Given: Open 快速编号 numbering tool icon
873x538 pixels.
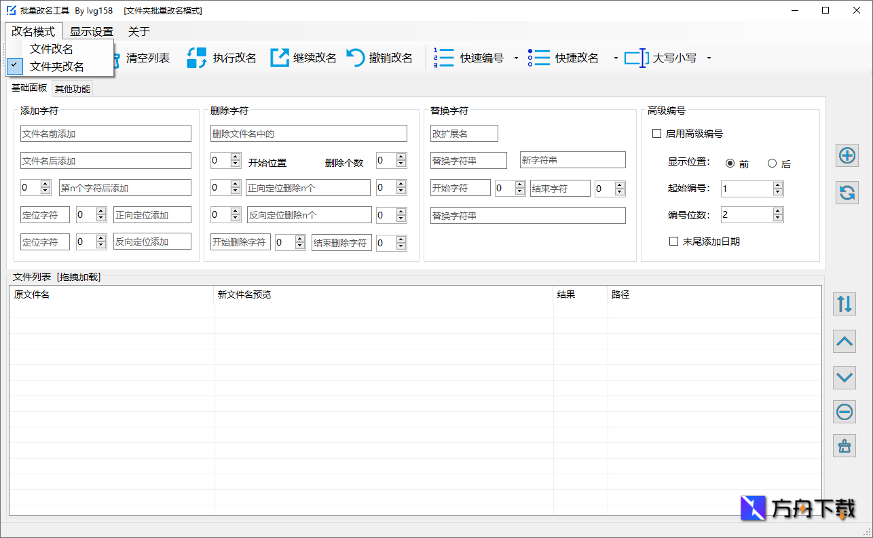Looking at the screenshot, I should click(x=443, y=58).
